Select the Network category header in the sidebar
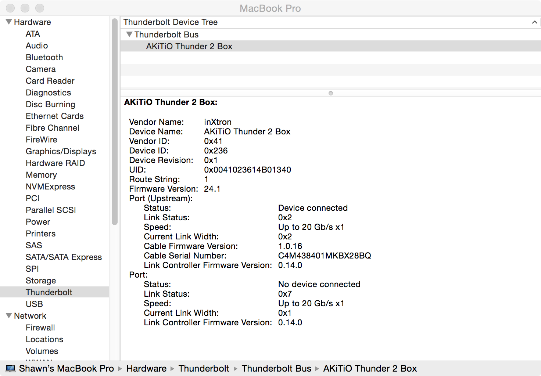This screenshot has width=541, height=376. click(30, 316)
